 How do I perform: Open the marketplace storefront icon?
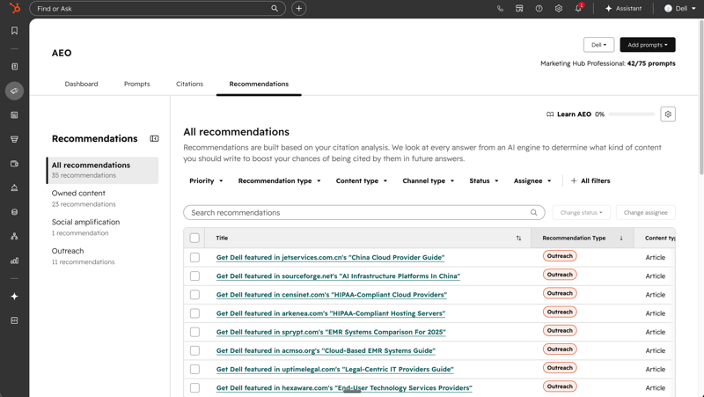point(519,9)
